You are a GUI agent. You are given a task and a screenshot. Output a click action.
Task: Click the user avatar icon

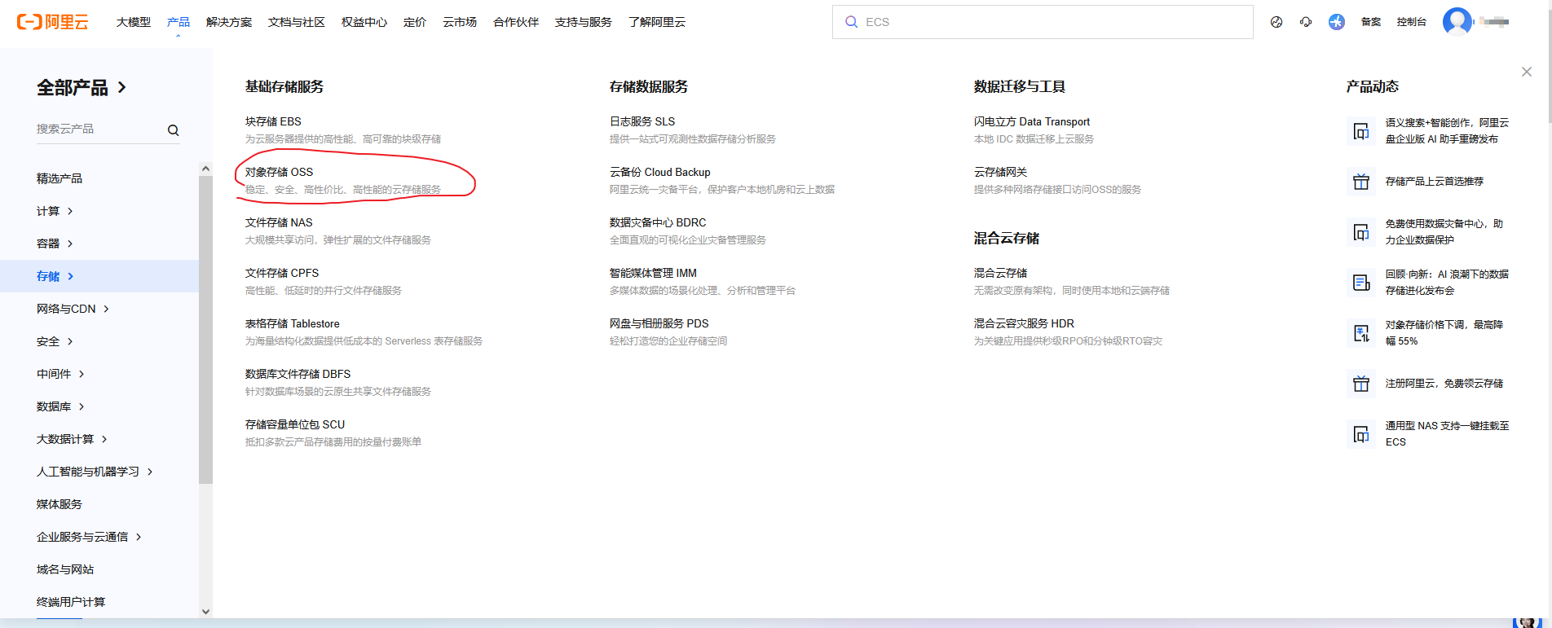pyautogui.click(x=1457, y=22)
